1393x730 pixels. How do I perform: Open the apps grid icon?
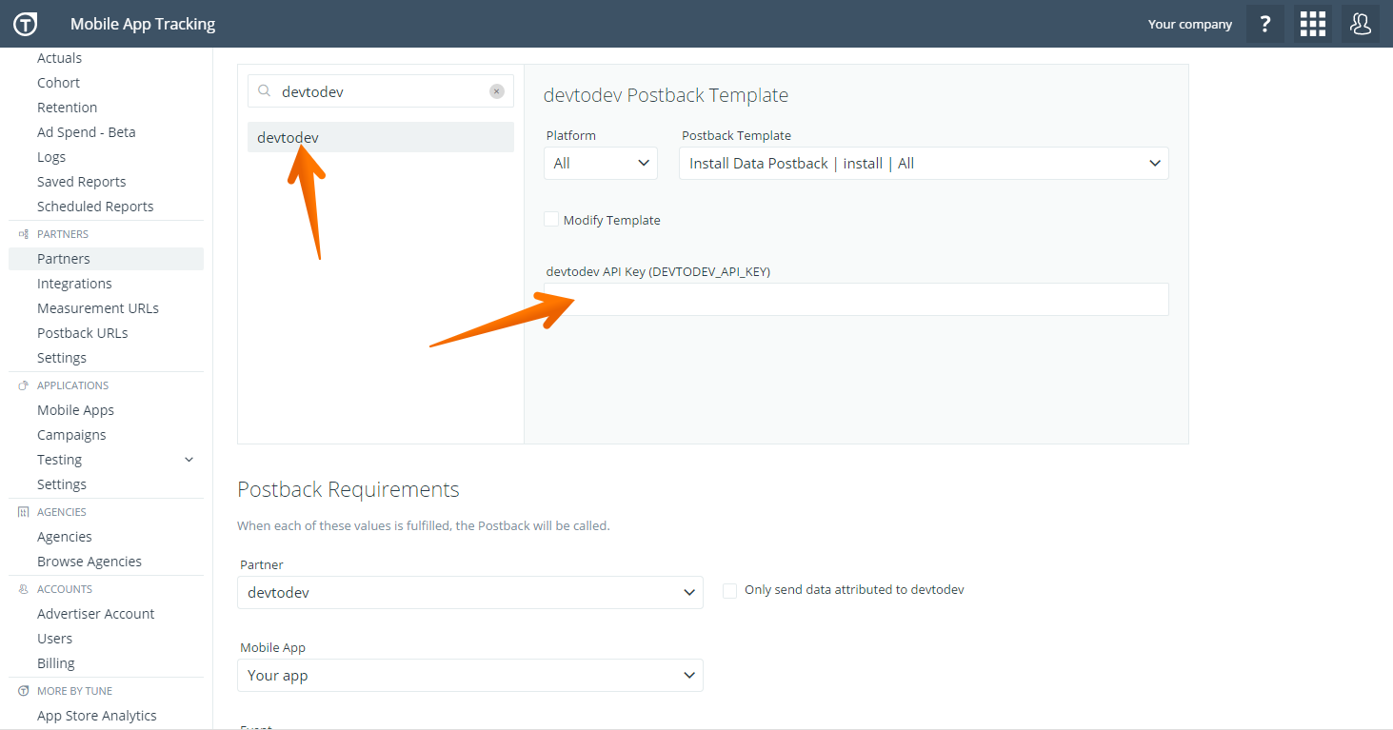[1313, 24]
